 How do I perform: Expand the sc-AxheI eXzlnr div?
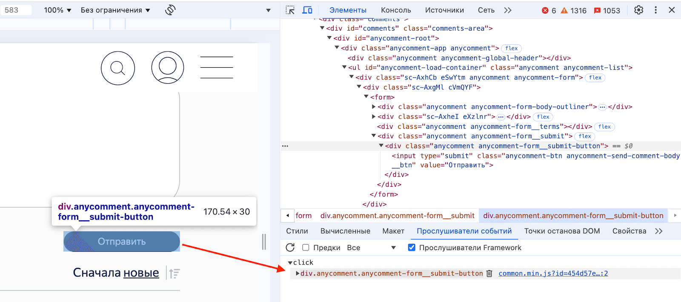tap(374, 117)
